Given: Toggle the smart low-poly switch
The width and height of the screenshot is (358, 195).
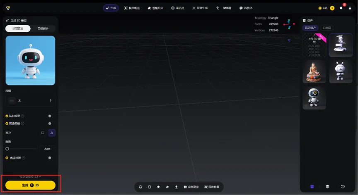Looking at the screenshot, I should pyautogui.click(x=50, y=124).
